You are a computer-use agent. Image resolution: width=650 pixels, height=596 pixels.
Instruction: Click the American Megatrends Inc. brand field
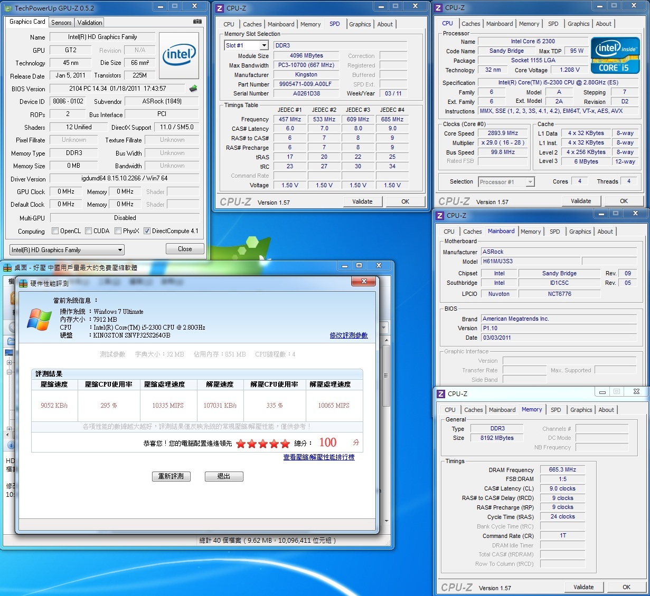pyautogui.click(x=559, y=319)
